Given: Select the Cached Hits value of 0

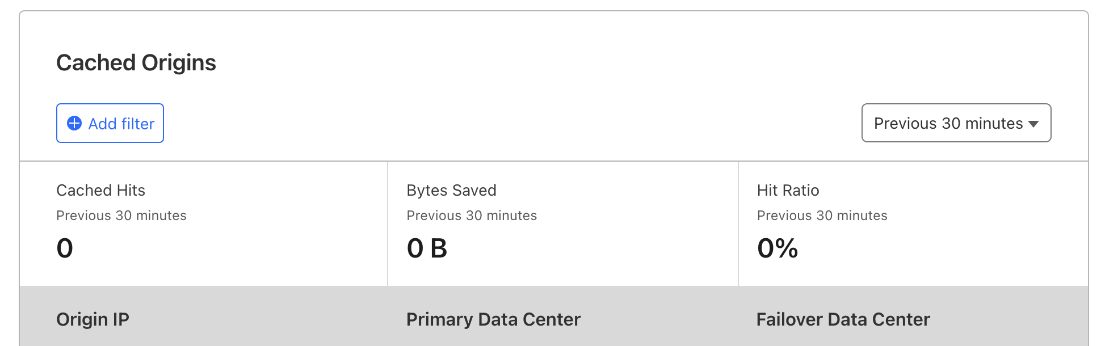Looking at the screenshot, I should click(x=65, y=248).
